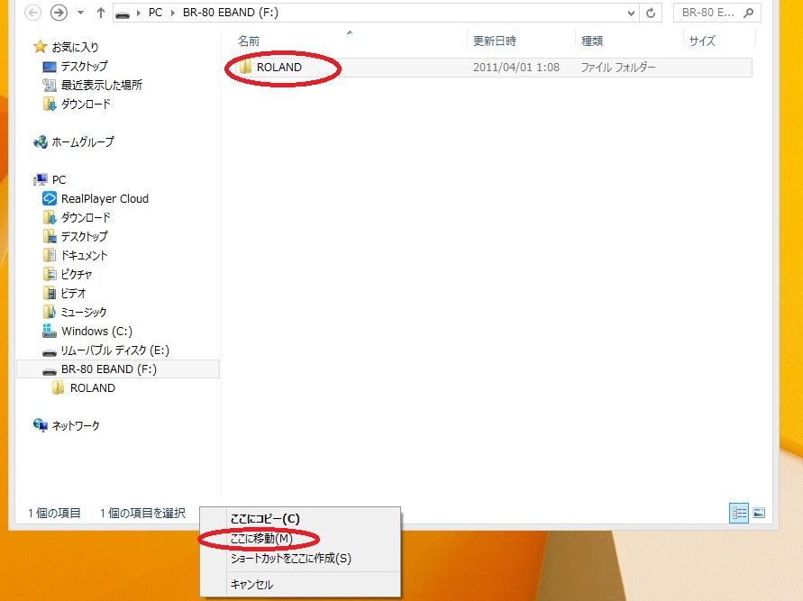Sort by the 種類 column header
The image size is (803, 601).
591,41
